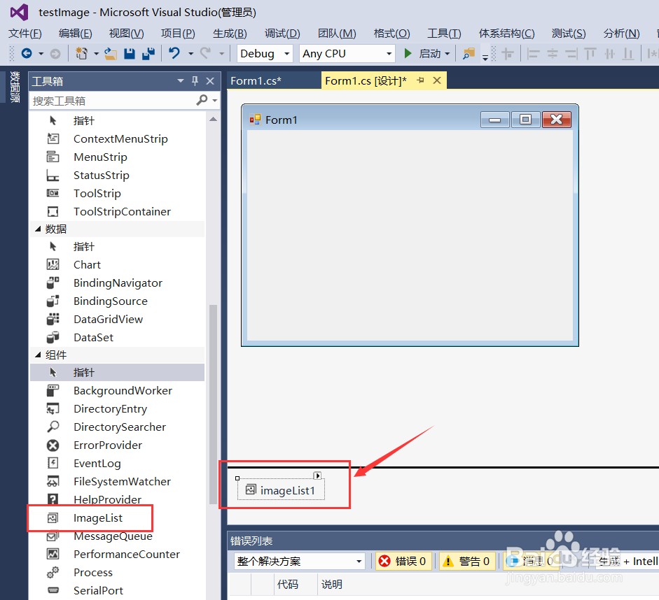
Task: Open imageList1 smart tag arrow
Action: tap(318, 476)
